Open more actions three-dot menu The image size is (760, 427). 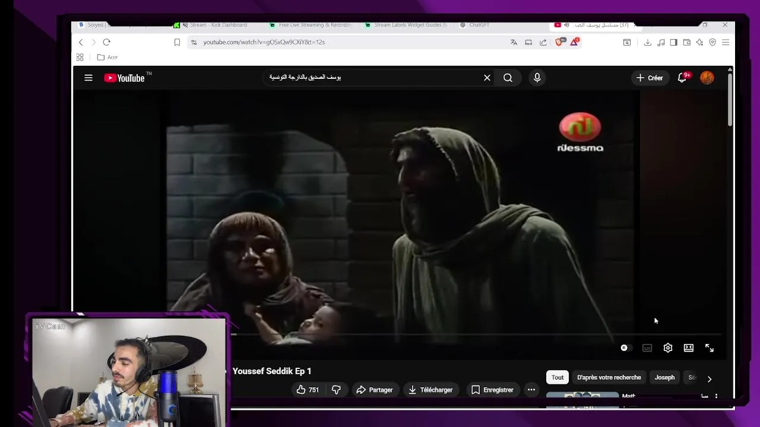(x=531, y=390)
